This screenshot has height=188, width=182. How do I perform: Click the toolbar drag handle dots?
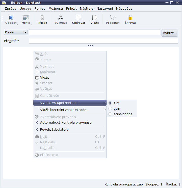(2, 19)
